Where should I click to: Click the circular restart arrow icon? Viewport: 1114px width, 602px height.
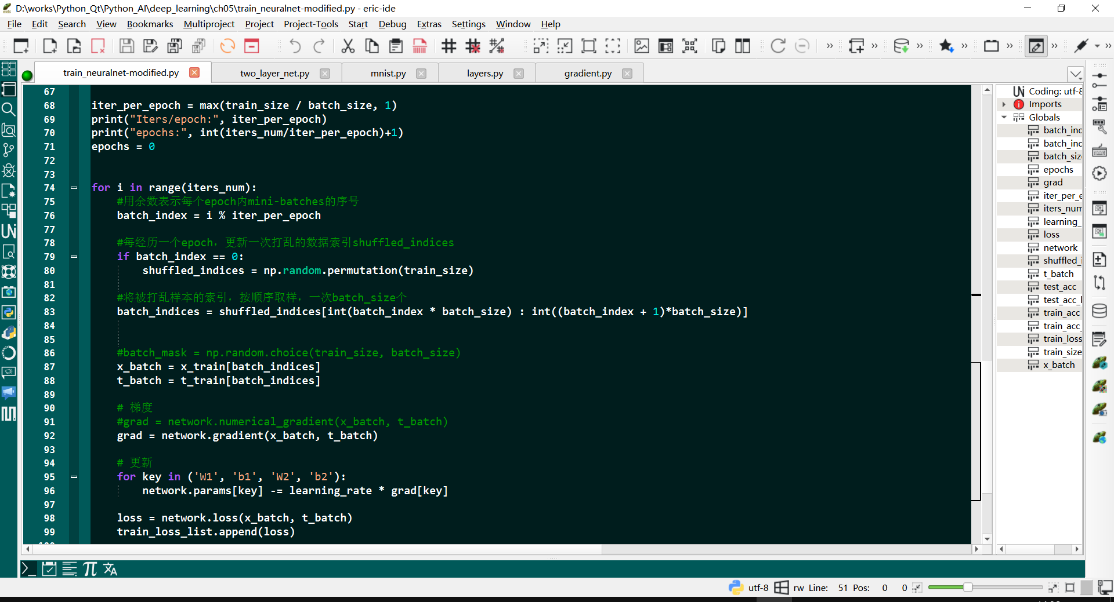(x=777, y=46)
